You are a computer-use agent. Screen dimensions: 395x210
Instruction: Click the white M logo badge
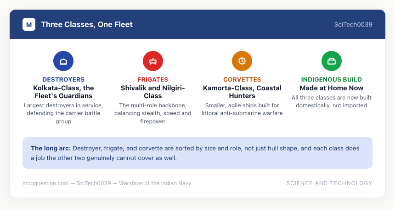point(29,24)
